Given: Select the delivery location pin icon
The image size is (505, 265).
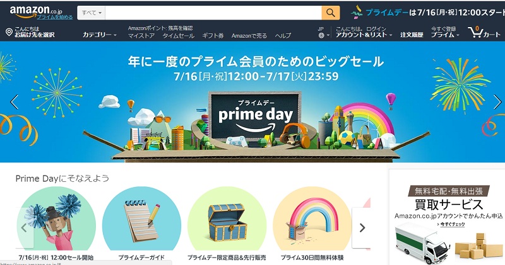Looking at the screenshot, I should (x=9, y=32).
